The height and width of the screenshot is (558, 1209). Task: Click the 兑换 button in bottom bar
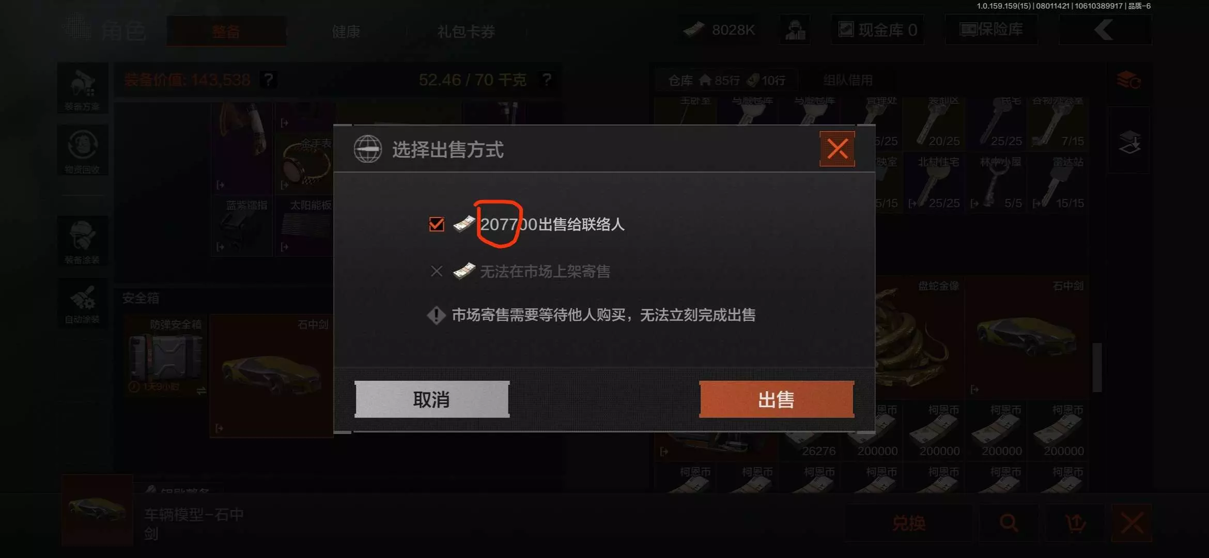909,523
